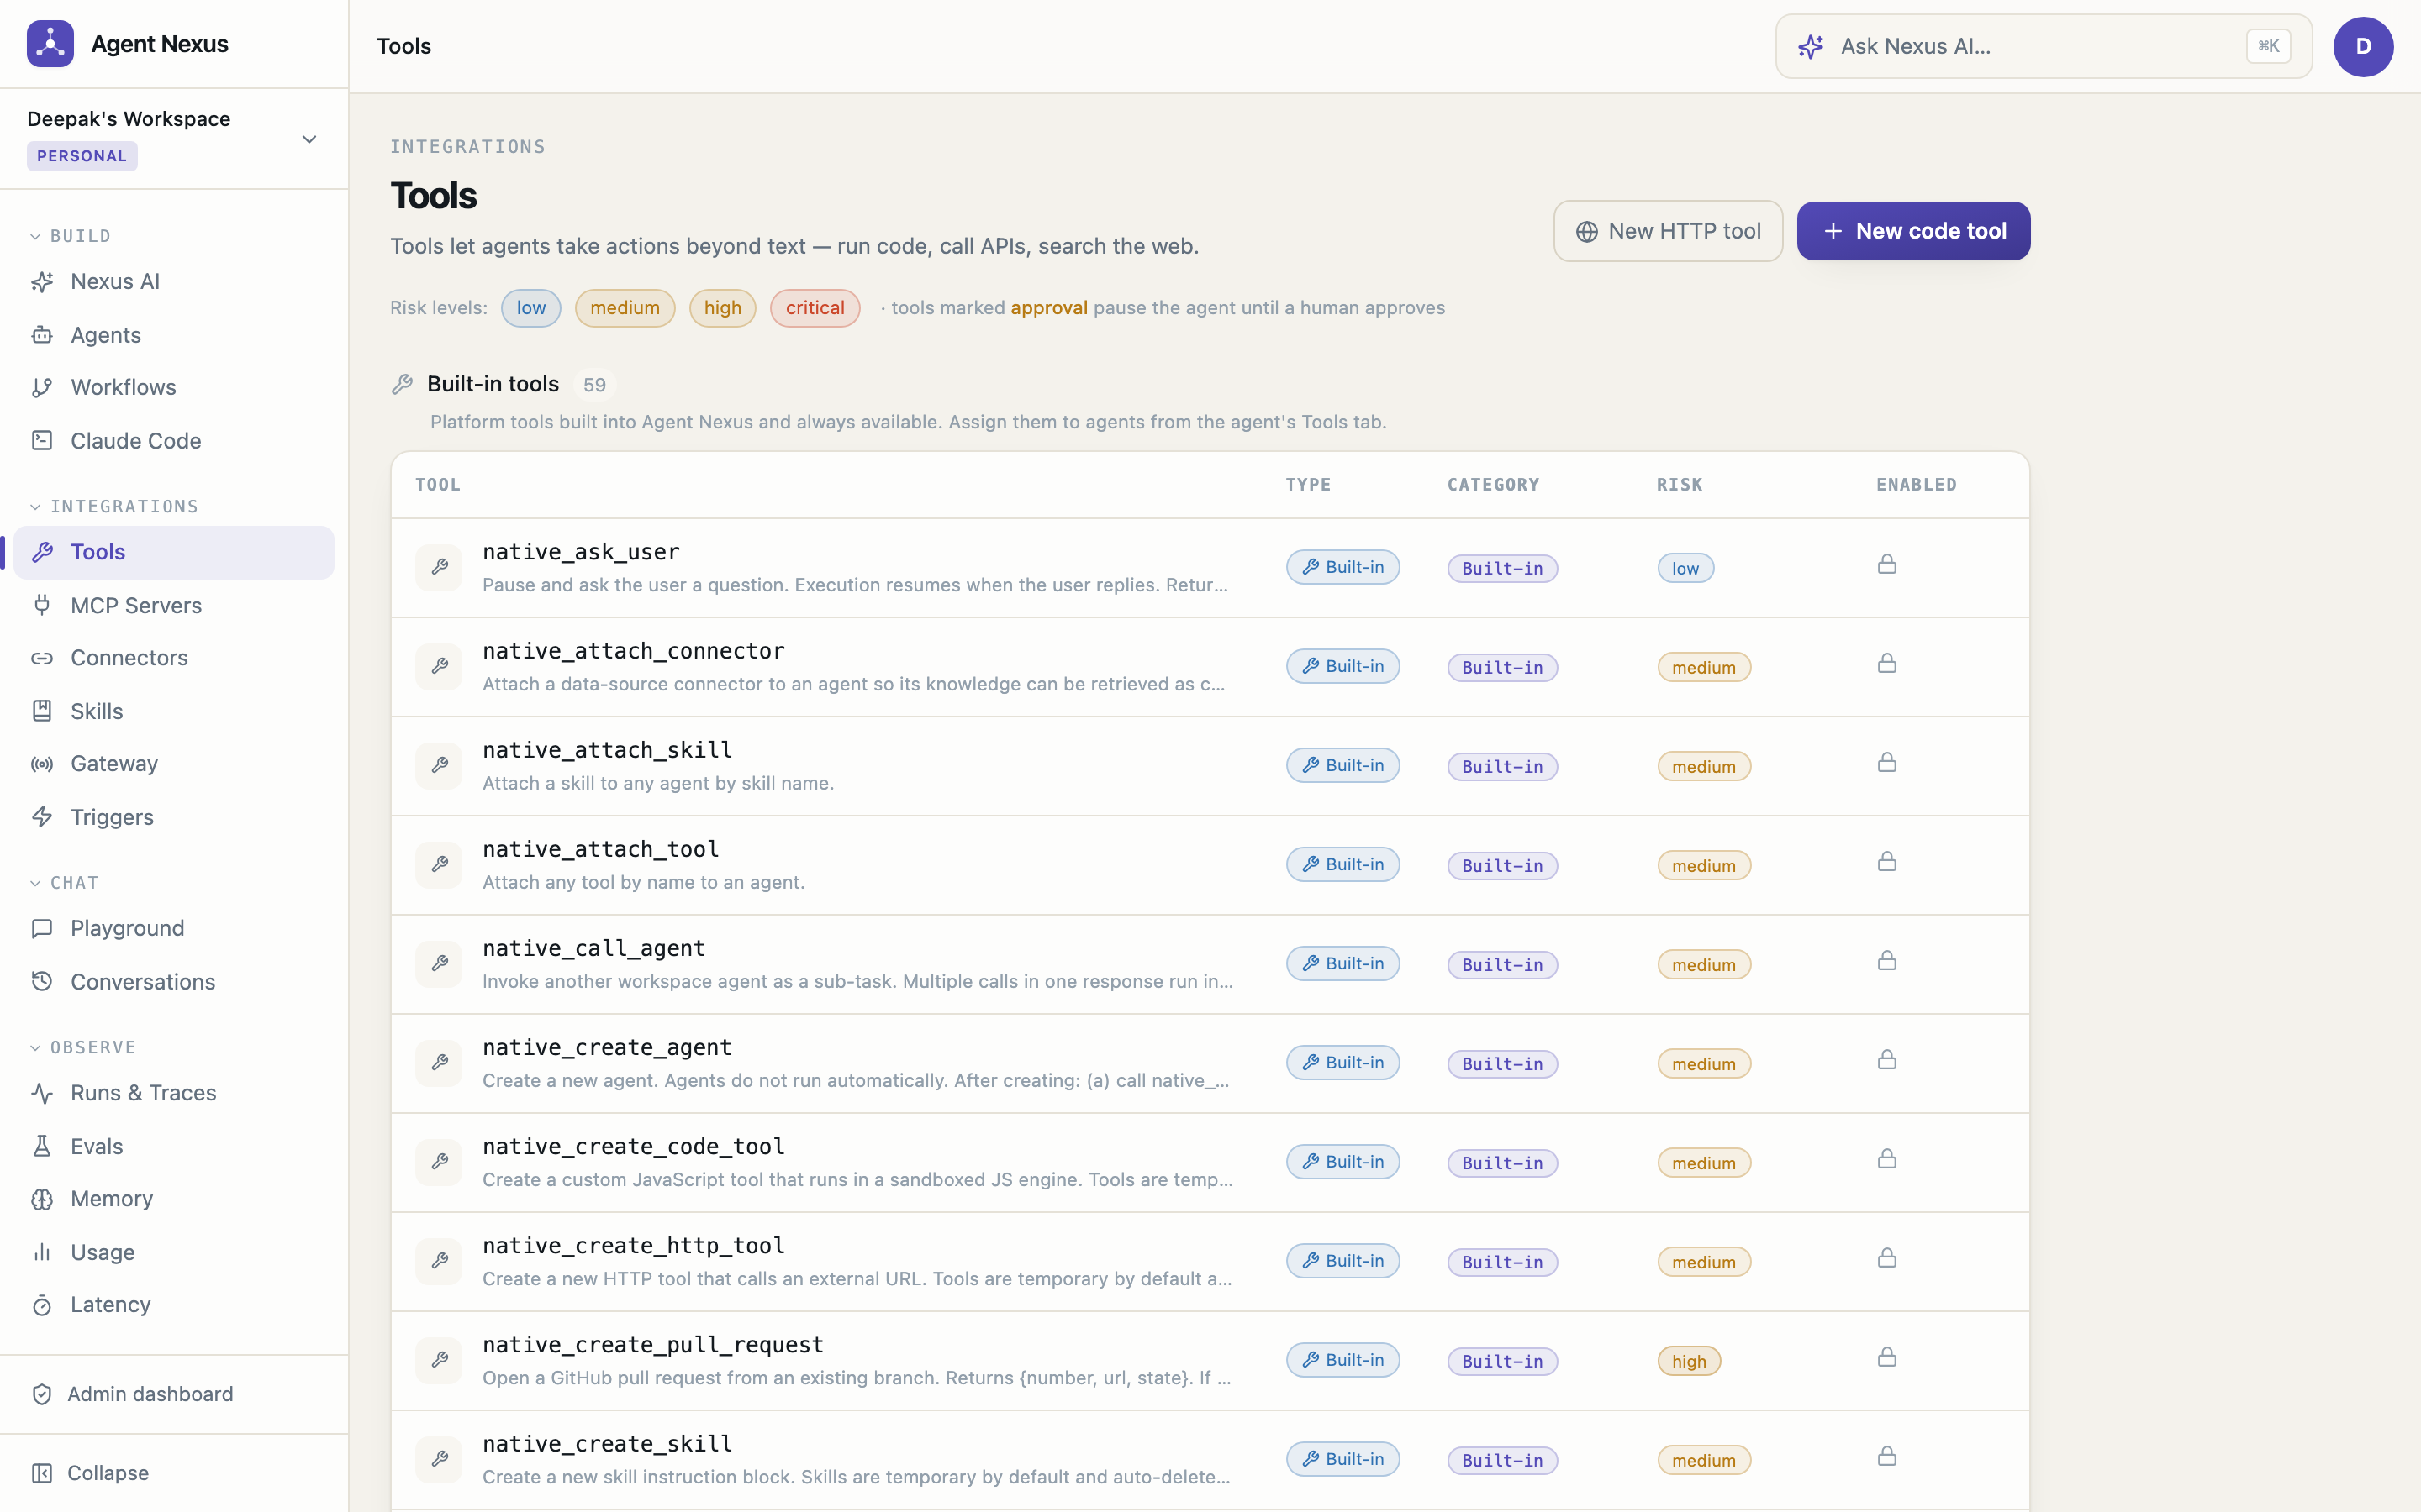Collapse the OBSERVE sidebar section
Screen dimensions: 2421x1512
tap(82, 1047)
